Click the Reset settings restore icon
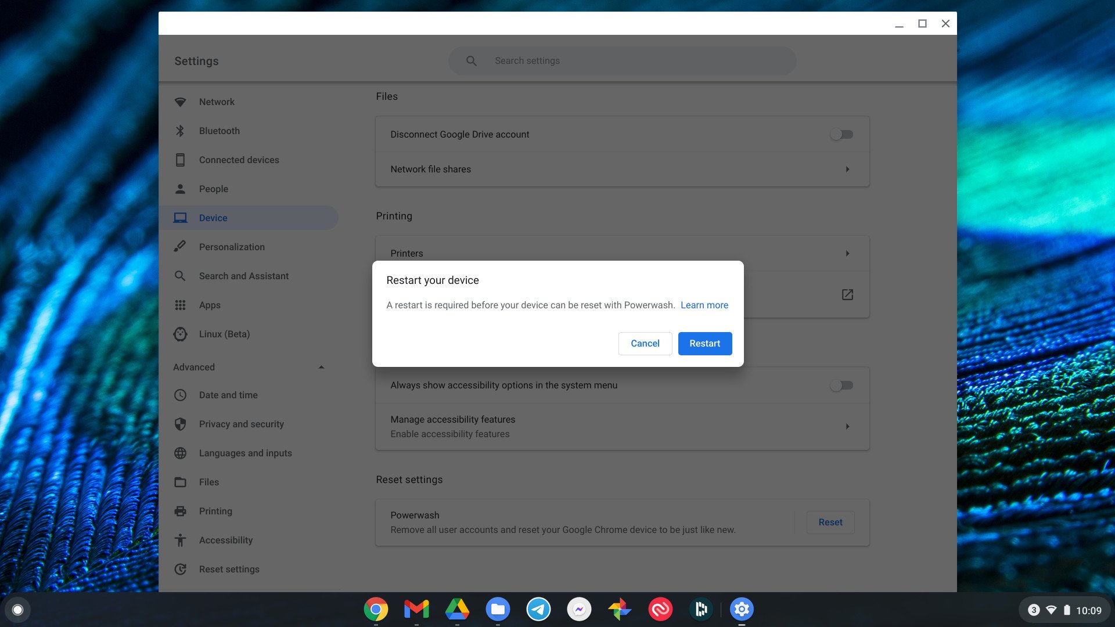 point(180,569)
